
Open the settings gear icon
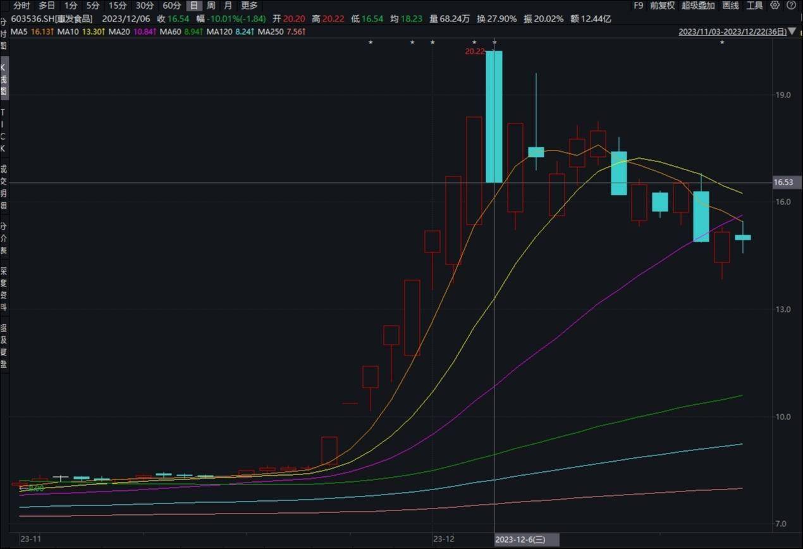coord(776,6)
